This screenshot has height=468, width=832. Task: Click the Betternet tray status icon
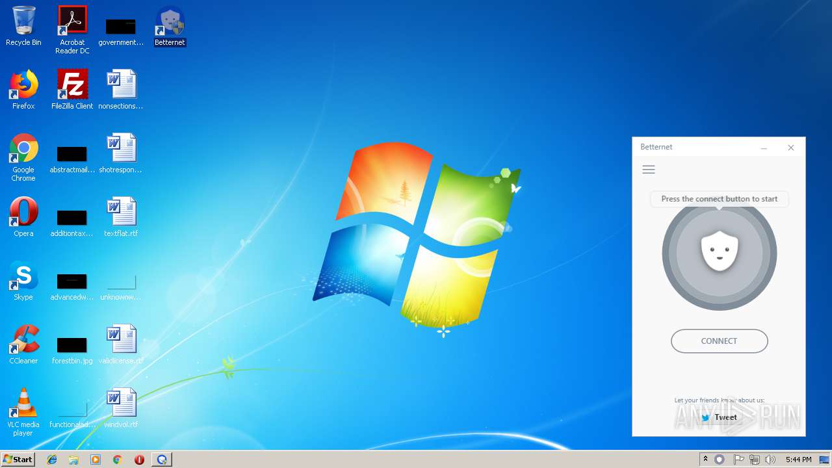point(720,460)
